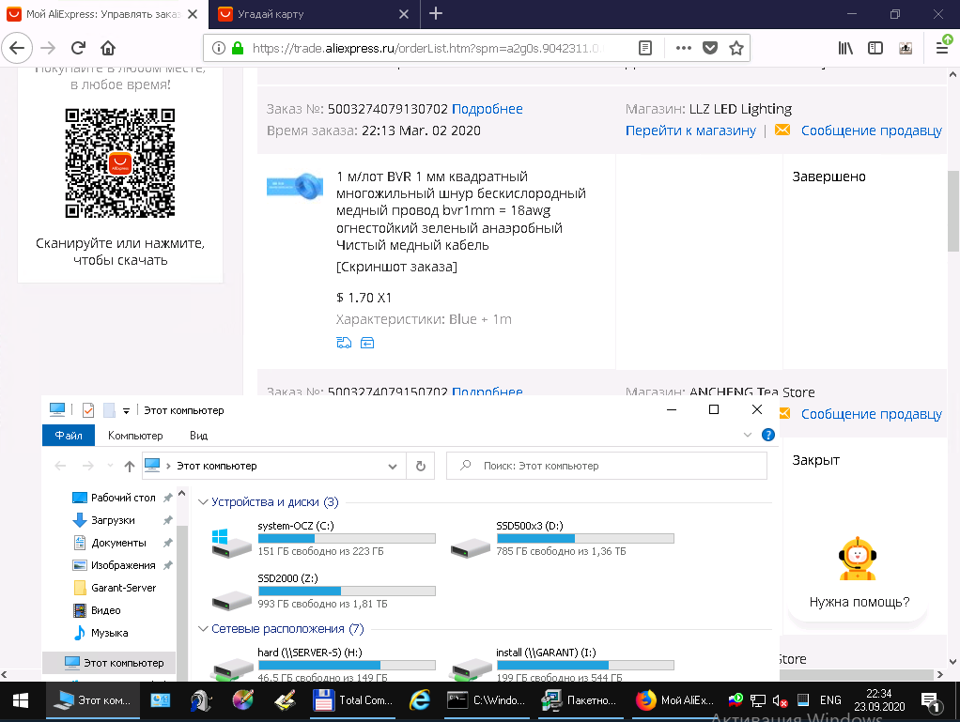
Task: Select Изображения in navigation pane
Action: (122, 565)
